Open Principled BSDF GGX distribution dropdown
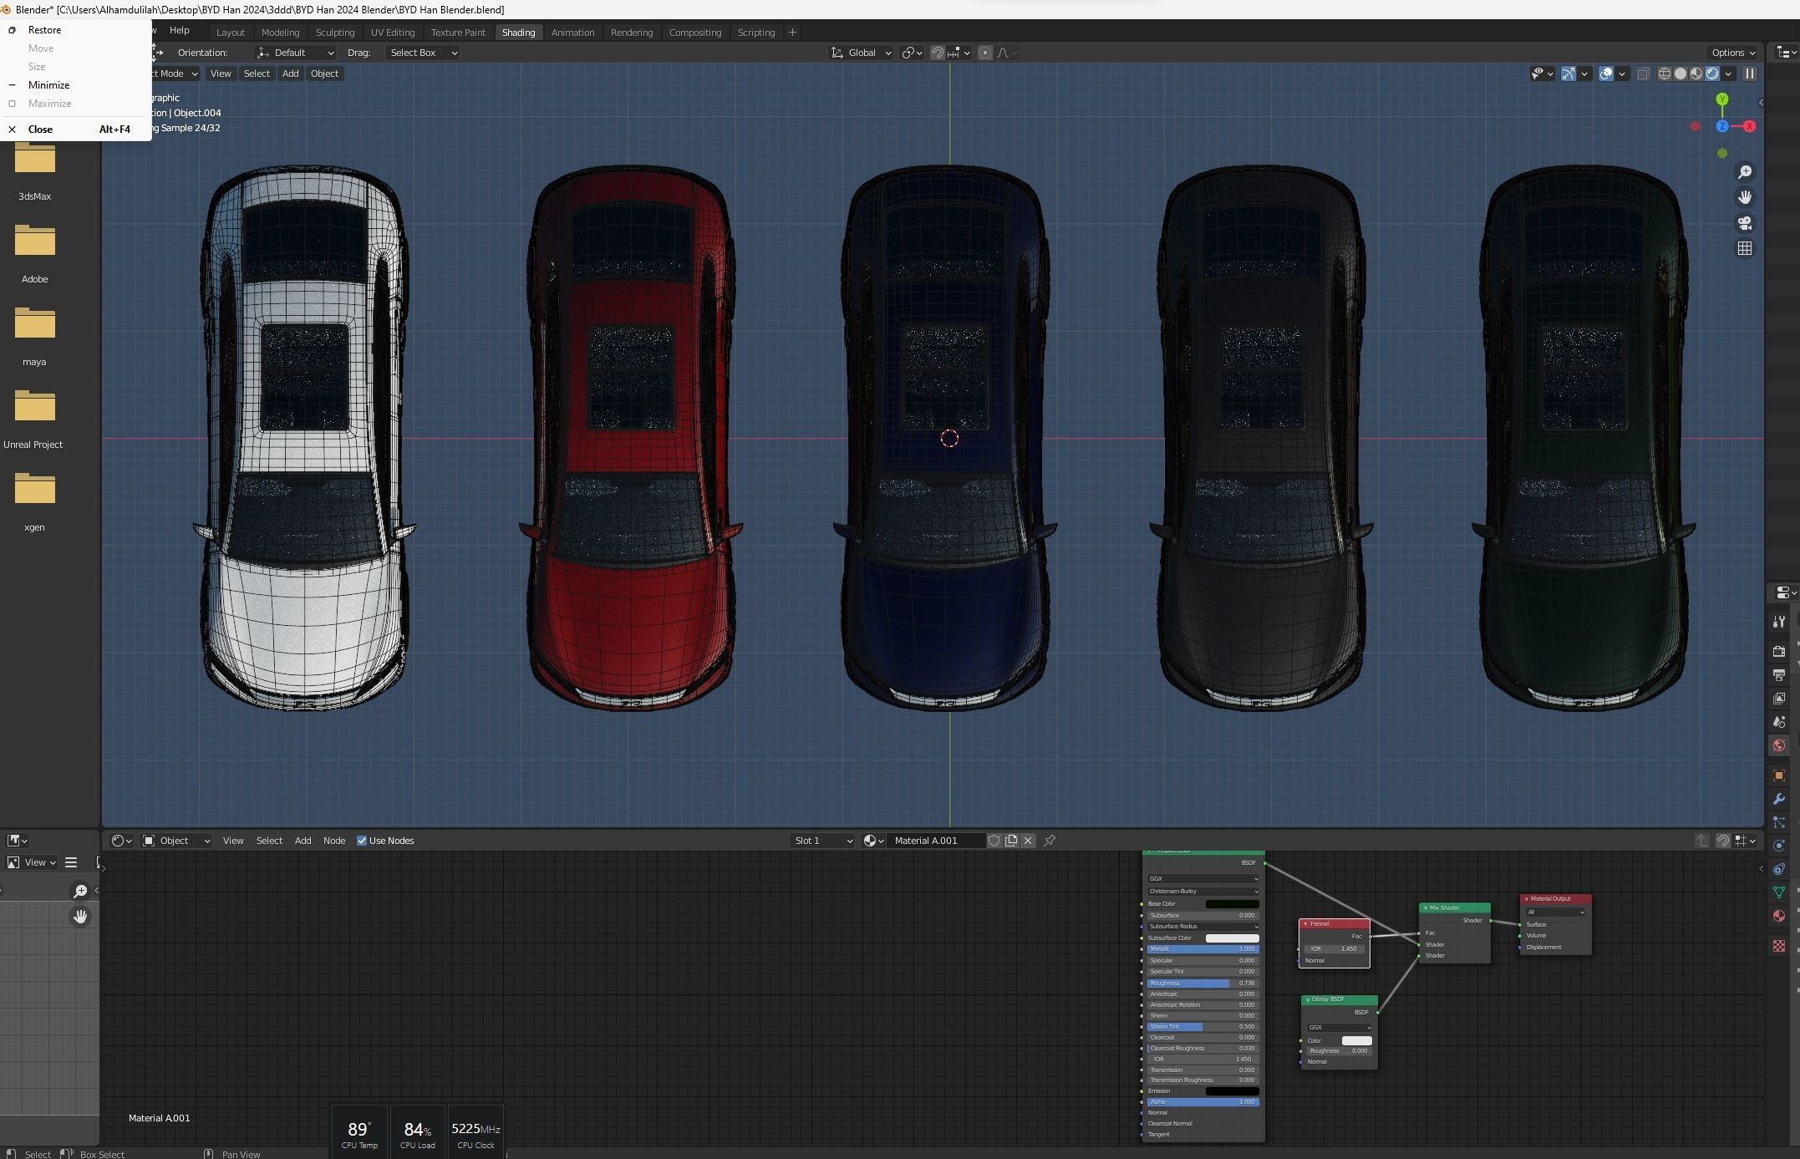 pyautogui.click(x=1203, y=878)
